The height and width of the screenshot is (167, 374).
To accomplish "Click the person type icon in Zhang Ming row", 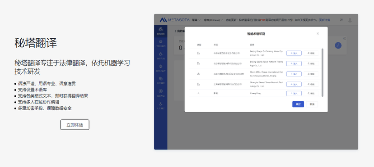I will [198, 93].
